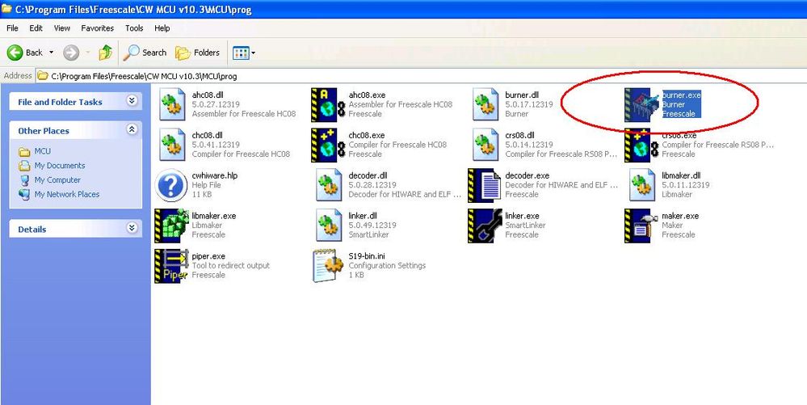Select the linker.dll file icon
Screen dimensions: 807x405
(x=329, y=226)
